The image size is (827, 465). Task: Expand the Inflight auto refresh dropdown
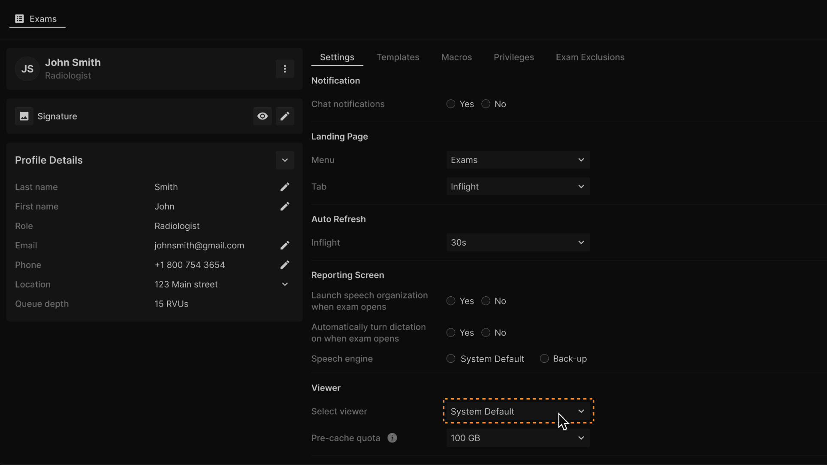(518, 242)
